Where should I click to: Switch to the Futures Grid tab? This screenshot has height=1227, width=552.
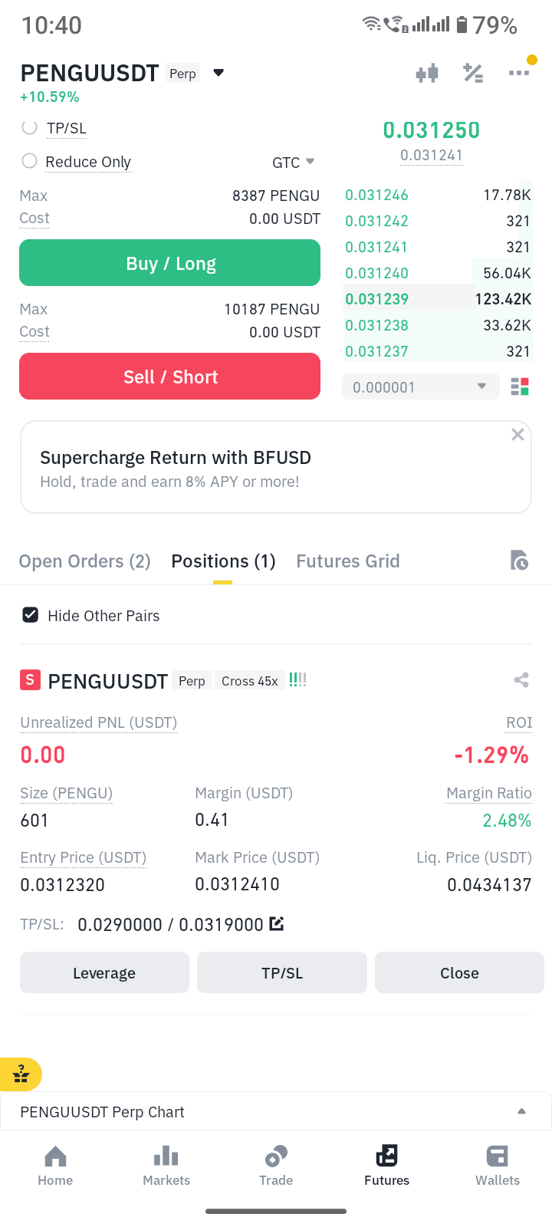point(348,561)
